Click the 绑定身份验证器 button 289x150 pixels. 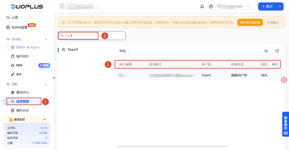click(x=250, y=22)
